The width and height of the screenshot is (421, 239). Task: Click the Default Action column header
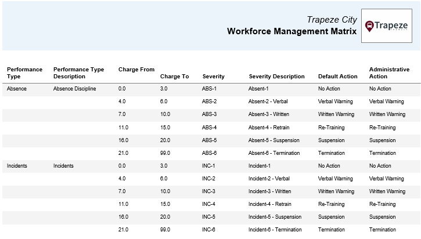click(x=338, y=77)
